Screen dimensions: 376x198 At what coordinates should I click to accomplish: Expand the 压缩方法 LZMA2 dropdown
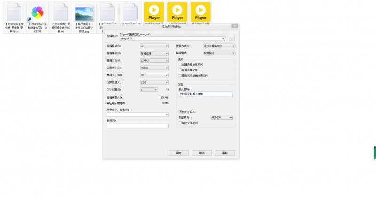[154, 61]
